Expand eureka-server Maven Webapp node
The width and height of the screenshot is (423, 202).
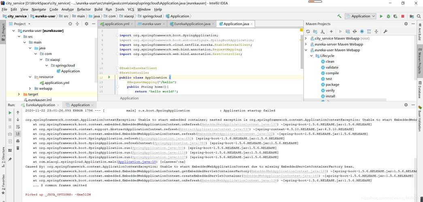point(306,44)
